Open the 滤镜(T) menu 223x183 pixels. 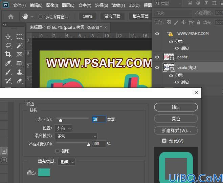[x=118, y=5]
